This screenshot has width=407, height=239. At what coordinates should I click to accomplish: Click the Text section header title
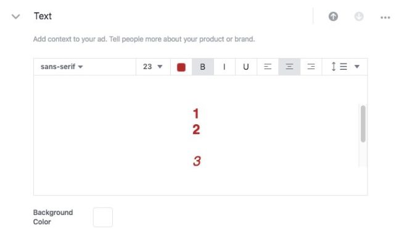coord(43,16)
